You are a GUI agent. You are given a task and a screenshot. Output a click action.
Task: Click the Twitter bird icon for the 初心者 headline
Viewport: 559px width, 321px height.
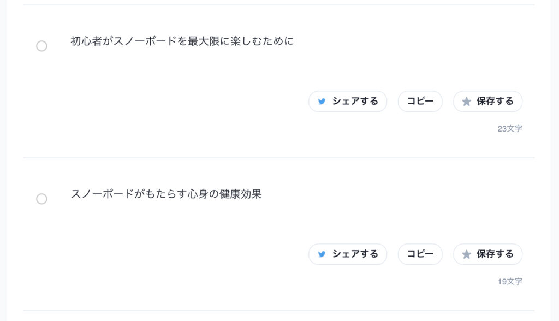[x=322, y=102]
